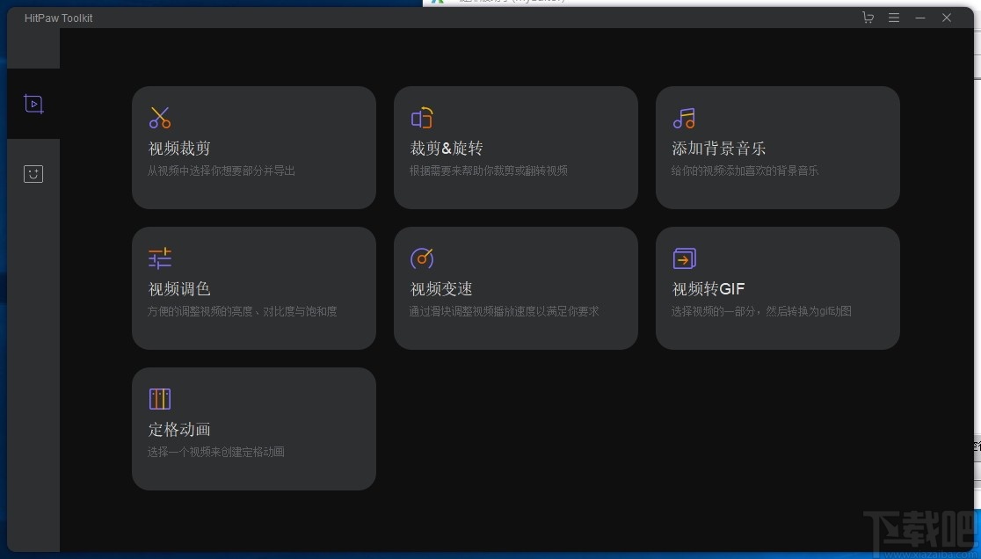Open the shopping cart to purchase

[868, 17]
